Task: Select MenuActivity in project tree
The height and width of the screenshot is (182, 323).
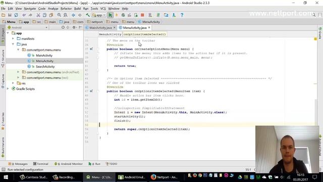Action: point(44,61)
